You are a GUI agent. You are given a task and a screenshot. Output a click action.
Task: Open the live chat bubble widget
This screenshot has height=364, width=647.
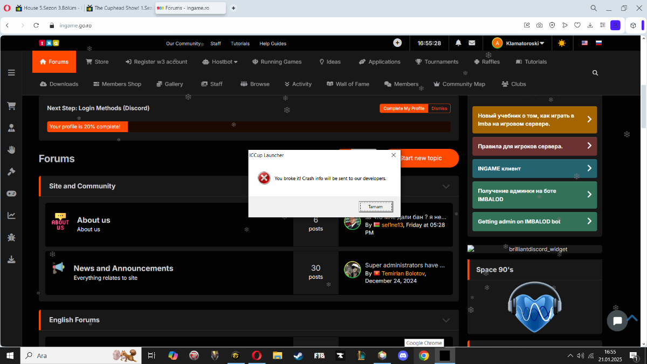(617, 320)
